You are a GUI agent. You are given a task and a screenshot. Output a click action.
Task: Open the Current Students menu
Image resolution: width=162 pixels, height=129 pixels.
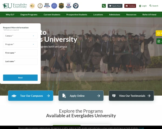52,15
